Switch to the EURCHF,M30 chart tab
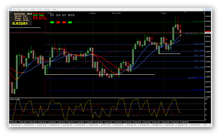The width and height of the screenshot is (220, 135). pyautogui.click(x=144, y=125)
